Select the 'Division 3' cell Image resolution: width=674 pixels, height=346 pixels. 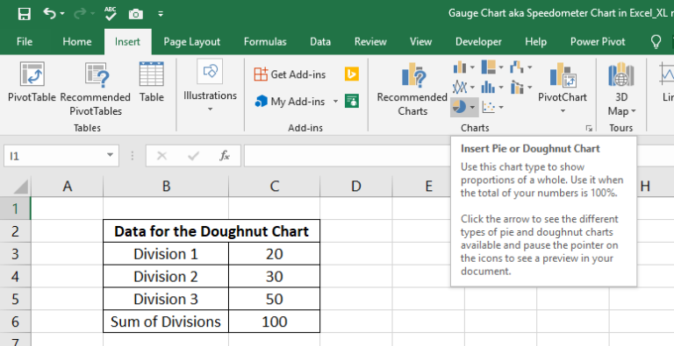click(166, 299)
